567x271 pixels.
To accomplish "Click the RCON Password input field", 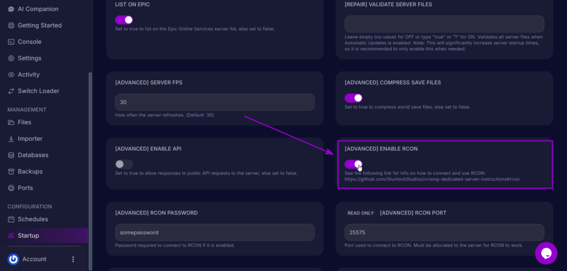I will (215, 232).
